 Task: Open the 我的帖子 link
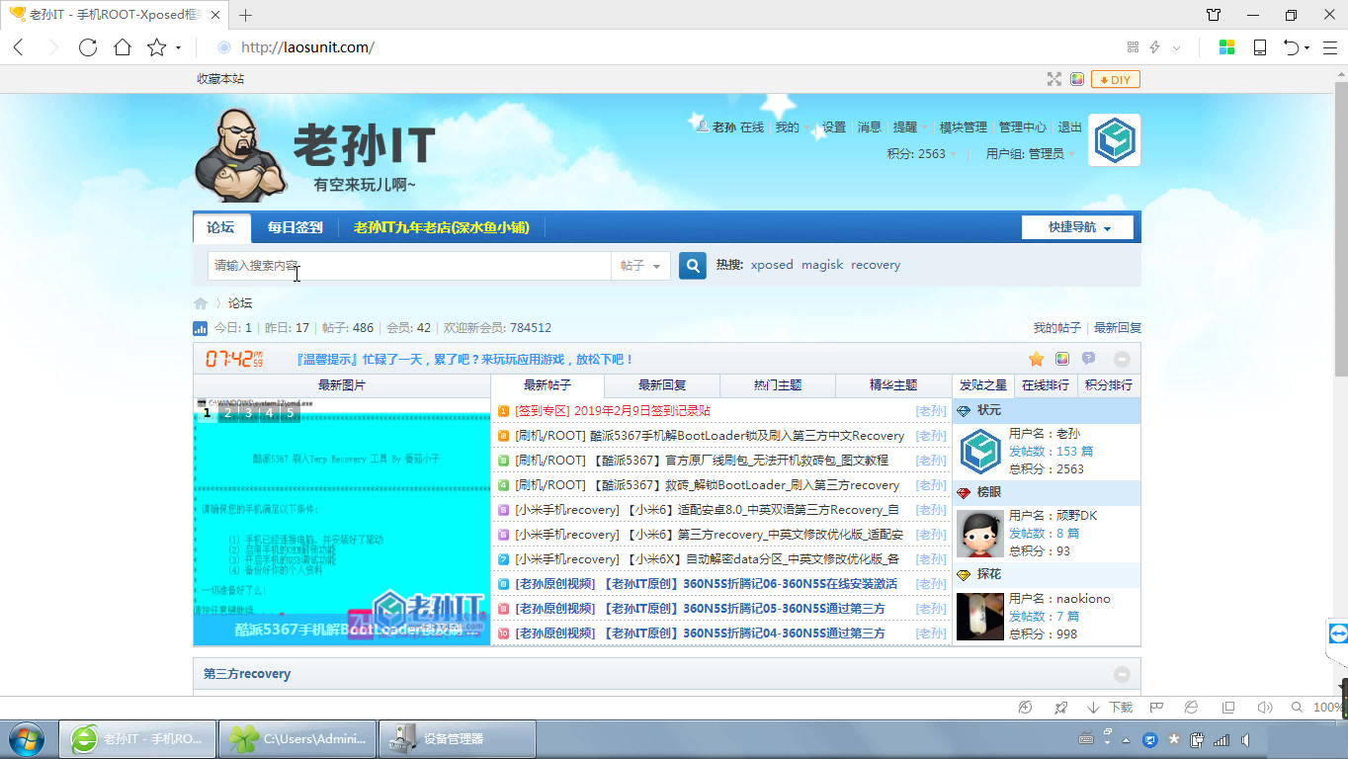click(x=1057, y=328)
